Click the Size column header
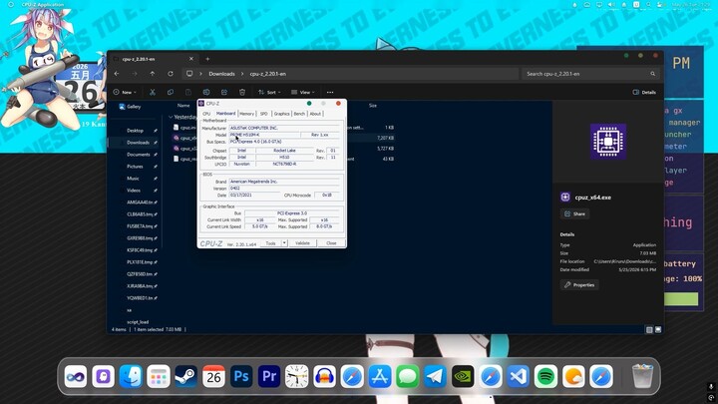 point(373,106)
